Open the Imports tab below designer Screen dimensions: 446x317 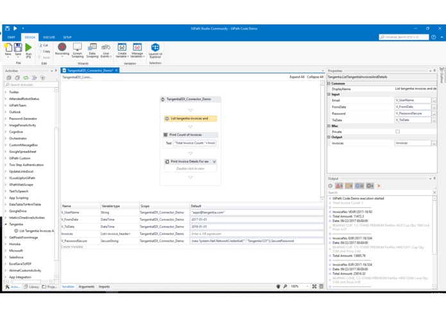point(104,287)
